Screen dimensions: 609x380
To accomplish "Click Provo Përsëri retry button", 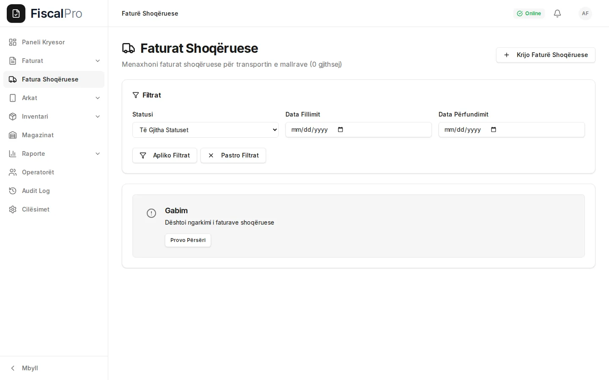I will [x=188, y=240].
